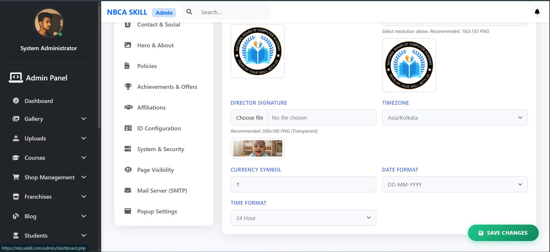Click the 192x192 icon preview thumbnail
Screen dimensions: 550x252
[409, 65]
